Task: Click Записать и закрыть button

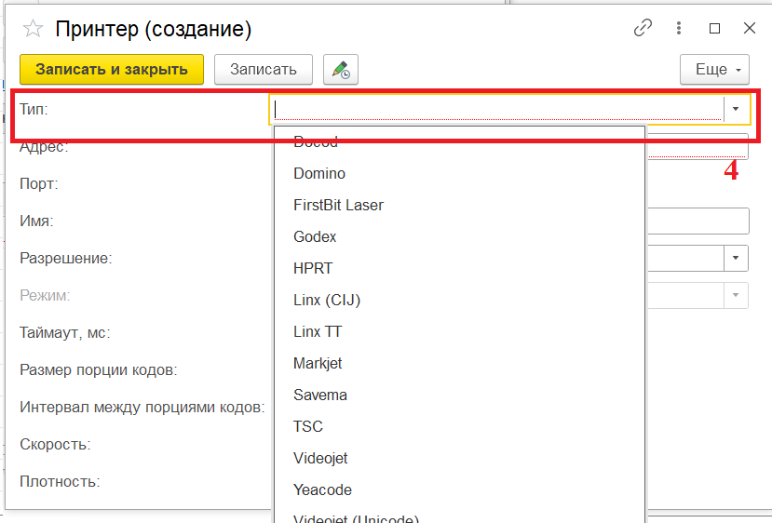Action: click(x=112, y=70)
